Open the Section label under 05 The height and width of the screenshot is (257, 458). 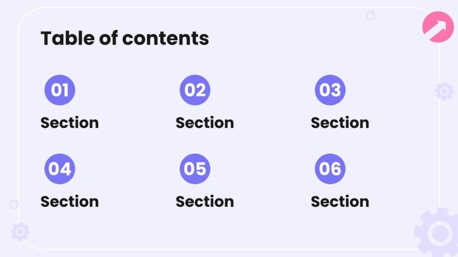(205, 202)
